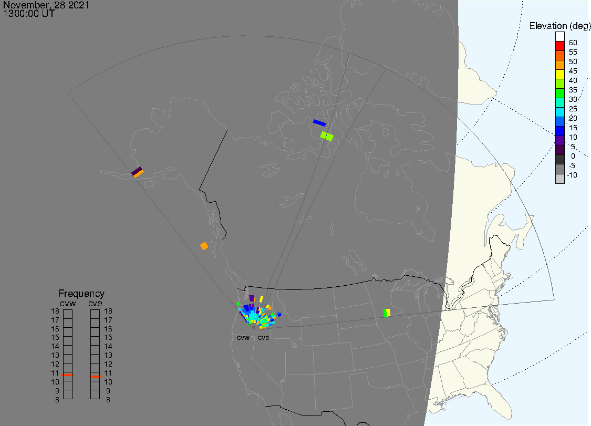Select the red swatch below 60 label
The image size is (591, 426).
tap(559, 46)
